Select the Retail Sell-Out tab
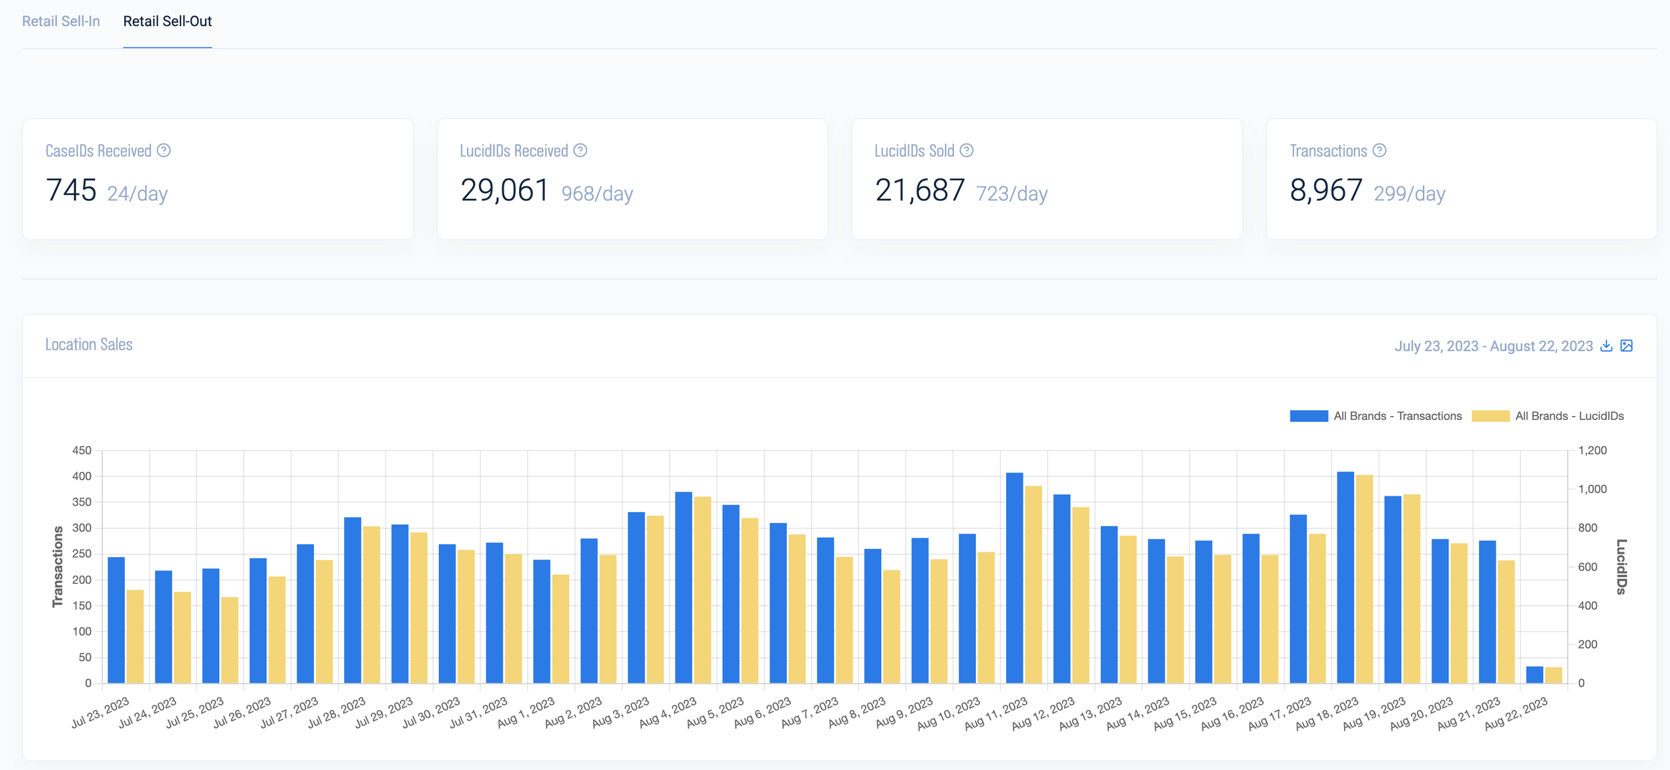 tap(166, 21)
